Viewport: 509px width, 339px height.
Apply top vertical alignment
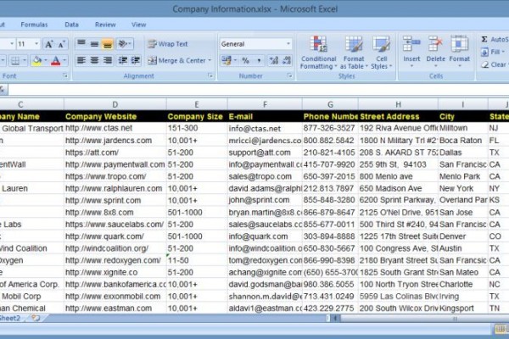[x=81, y=43]
